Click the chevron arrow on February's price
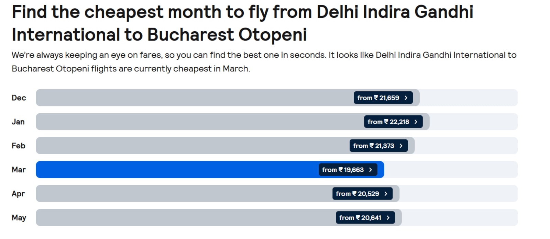Screen dimensions: 550x239 401,146
